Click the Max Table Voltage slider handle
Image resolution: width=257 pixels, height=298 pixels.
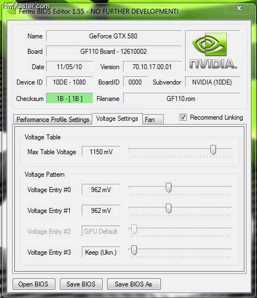coord(213,150)
